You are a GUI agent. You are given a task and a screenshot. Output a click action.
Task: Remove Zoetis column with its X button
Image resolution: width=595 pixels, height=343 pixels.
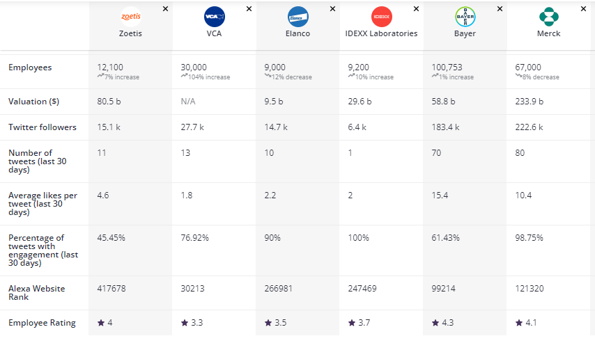click(x=165, y=9)
